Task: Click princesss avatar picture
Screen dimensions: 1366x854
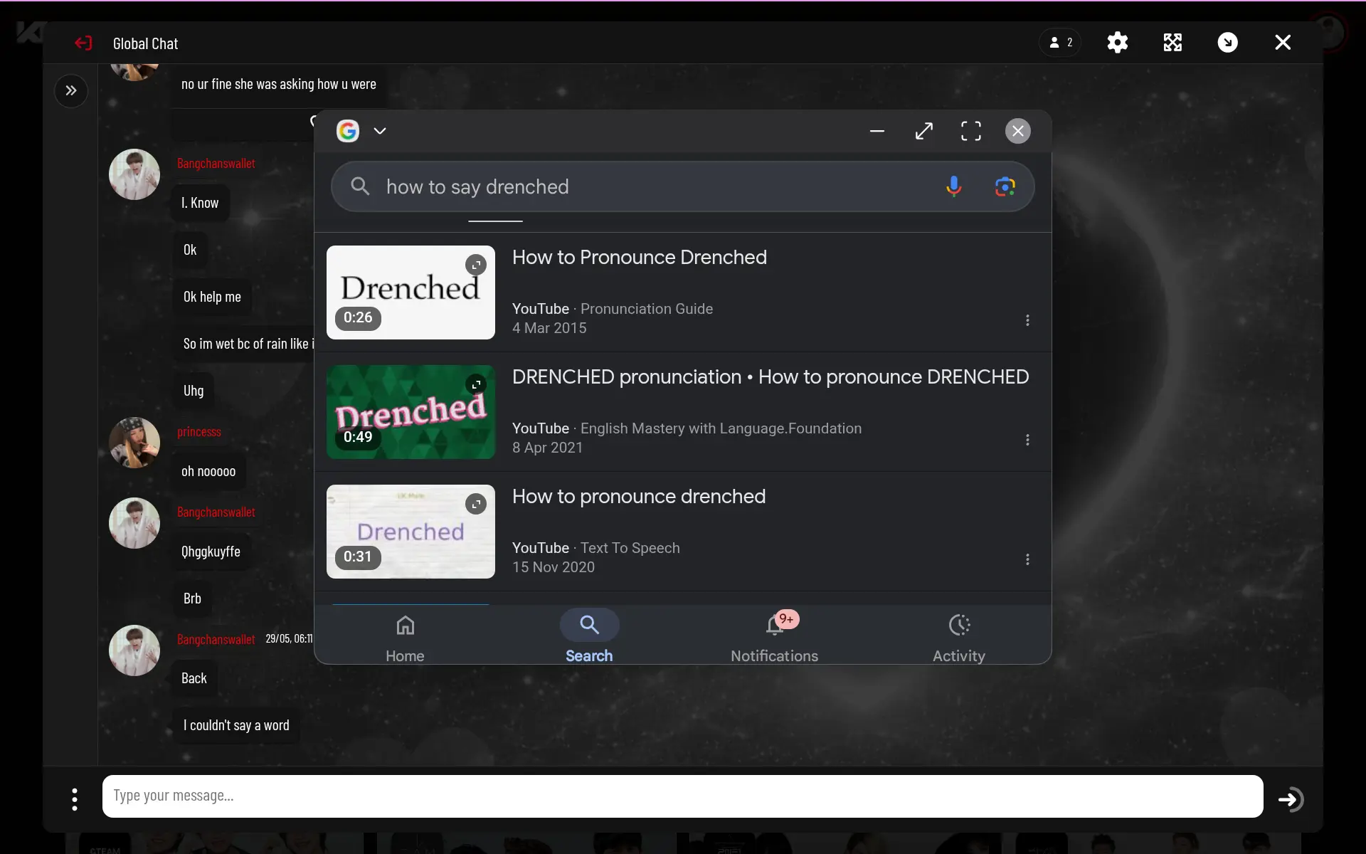Action: (134, 443)
